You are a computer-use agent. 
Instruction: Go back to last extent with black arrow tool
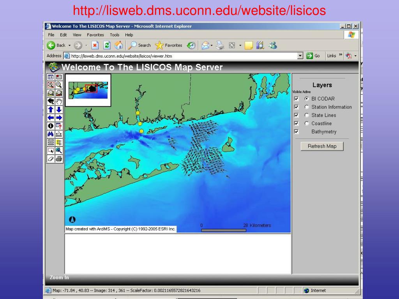coord(51,102)
